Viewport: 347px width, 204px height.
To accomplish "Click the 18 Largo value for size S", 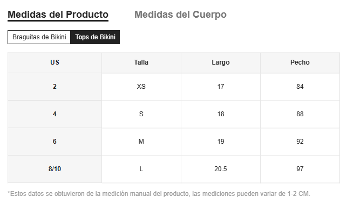I will (221, 114).
